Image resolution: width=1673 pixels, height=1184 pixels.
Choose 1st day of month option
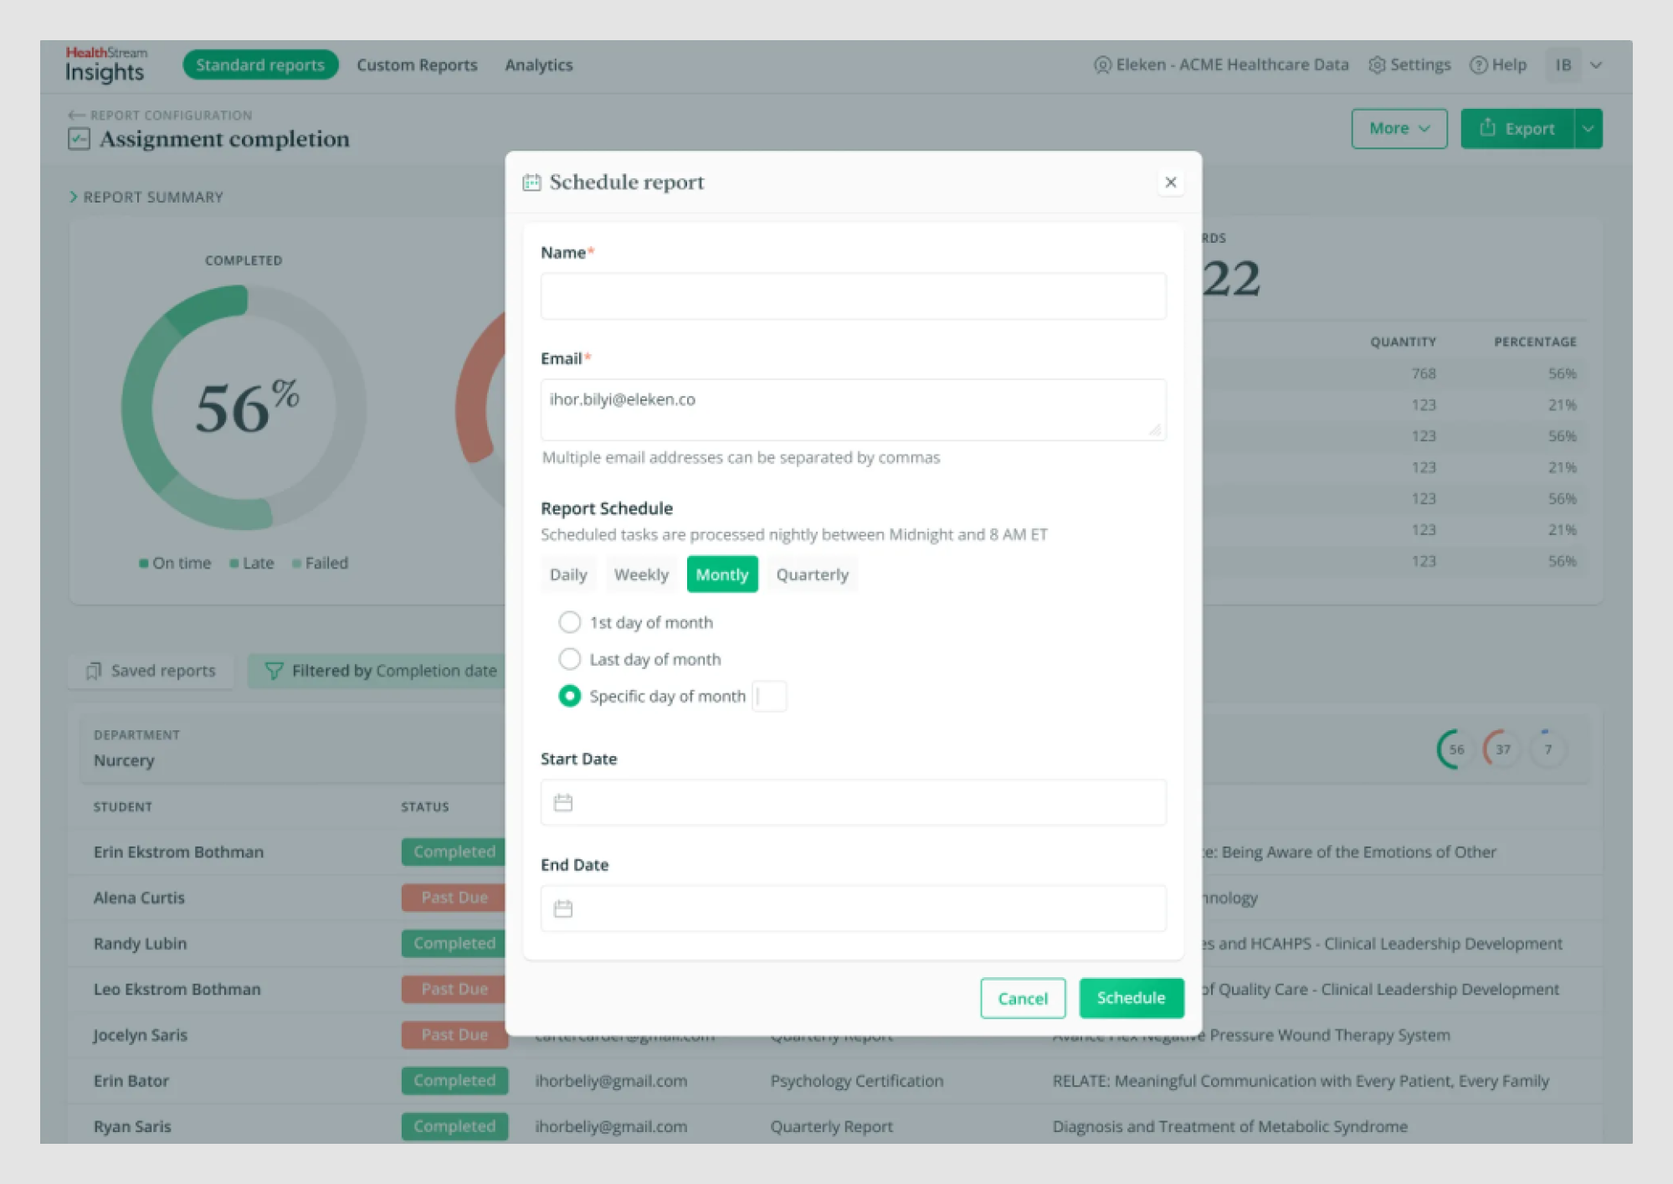pos(569,622)
